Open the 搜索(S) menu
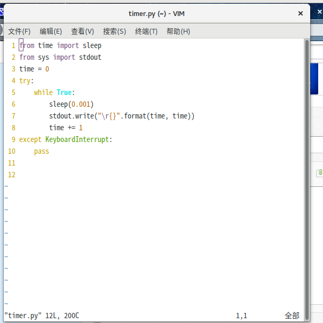The width and height of the screenshot is (323, 323). [x=114, y=31]
